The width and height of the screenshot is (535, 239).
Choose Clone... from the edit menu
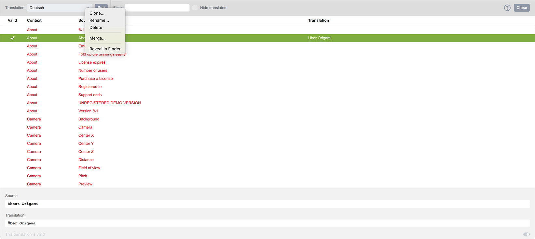pos(97,13)
